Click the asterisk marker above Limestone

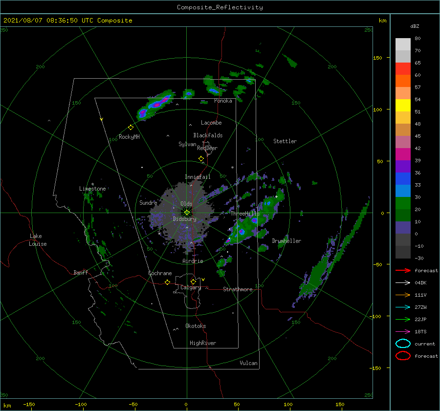92,184
